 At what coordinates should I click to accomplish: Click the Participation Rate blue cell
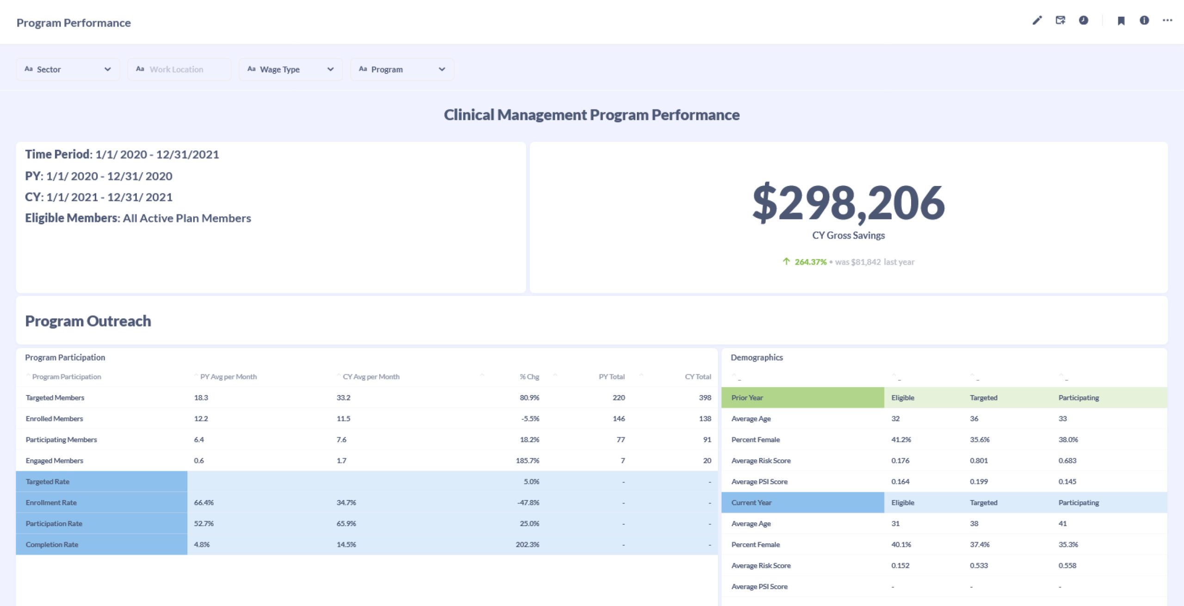click(102, 524)
